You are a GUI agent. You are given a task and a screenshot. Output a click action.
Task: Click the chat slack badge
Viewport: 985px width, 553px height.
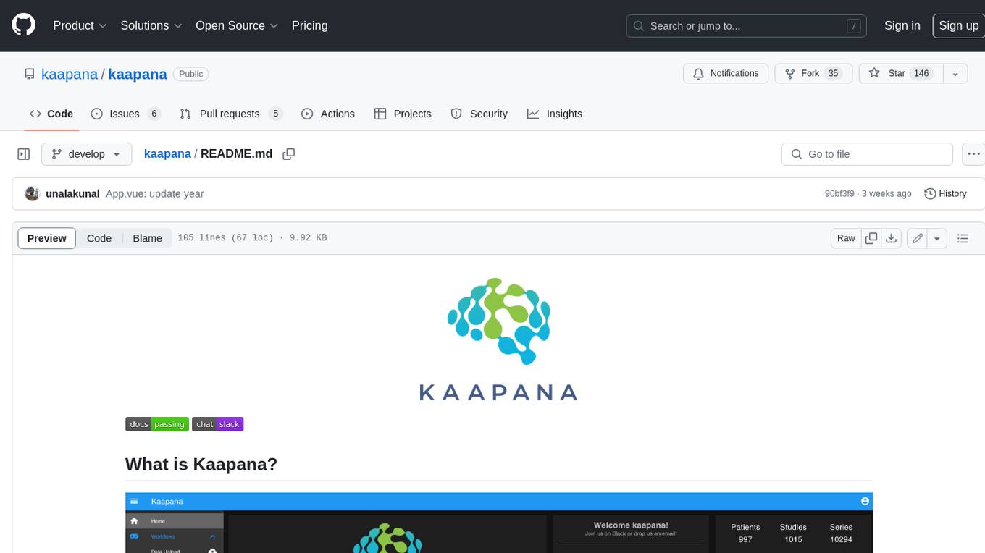217,424
